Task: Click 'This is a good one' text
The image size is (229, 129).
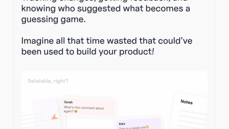Action: tap(132, 128)
